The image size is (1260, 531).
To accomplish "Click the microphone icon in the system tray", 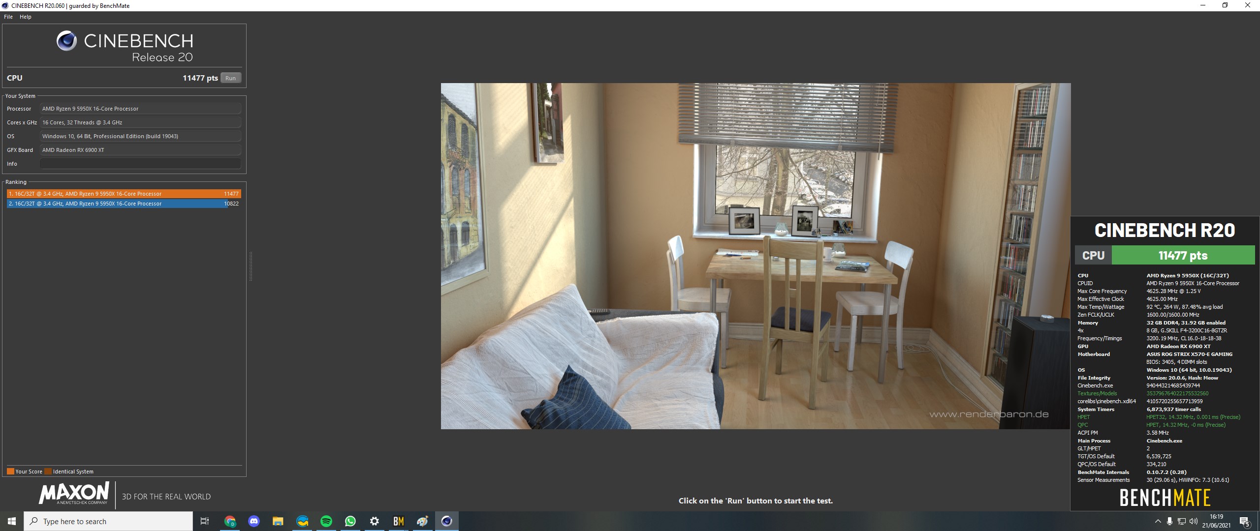I will [x=1169, y=521].
